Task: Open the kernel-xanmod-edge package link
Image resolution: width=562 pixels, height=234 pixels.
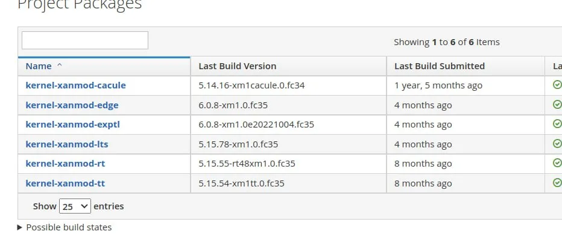Action: 72,105
